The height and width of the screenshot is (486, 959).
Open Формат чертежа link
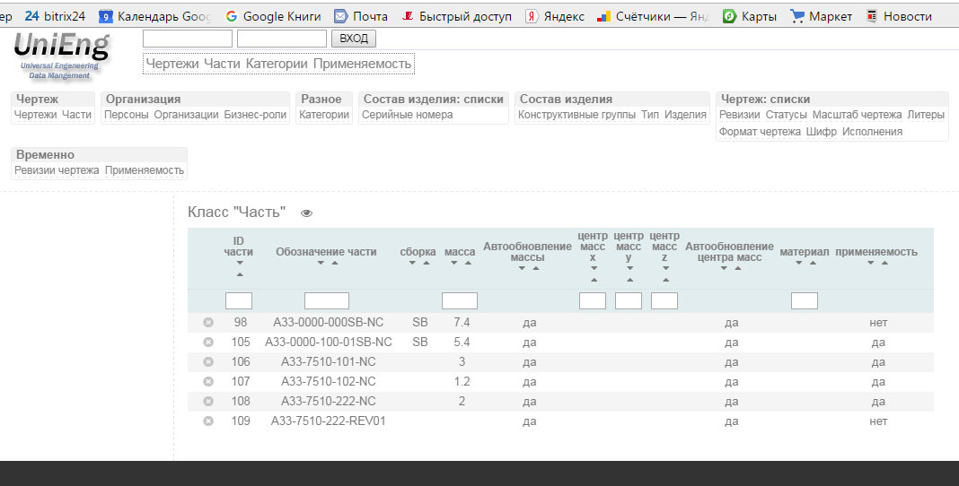click(x=760, y=132)
